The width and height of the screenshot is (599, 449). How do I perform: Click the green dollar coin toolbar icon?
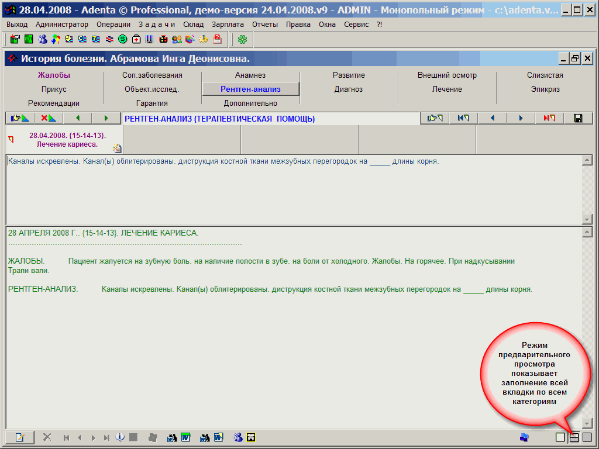pos(122,39)
